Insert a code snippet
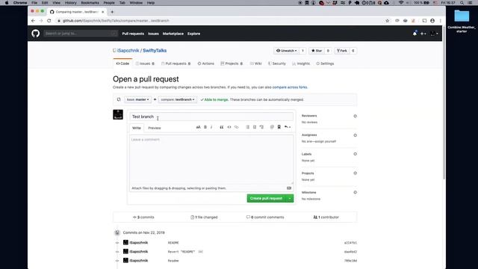Image resolution: width=478 pixels, height=269 pixels. tap(229, 127)
